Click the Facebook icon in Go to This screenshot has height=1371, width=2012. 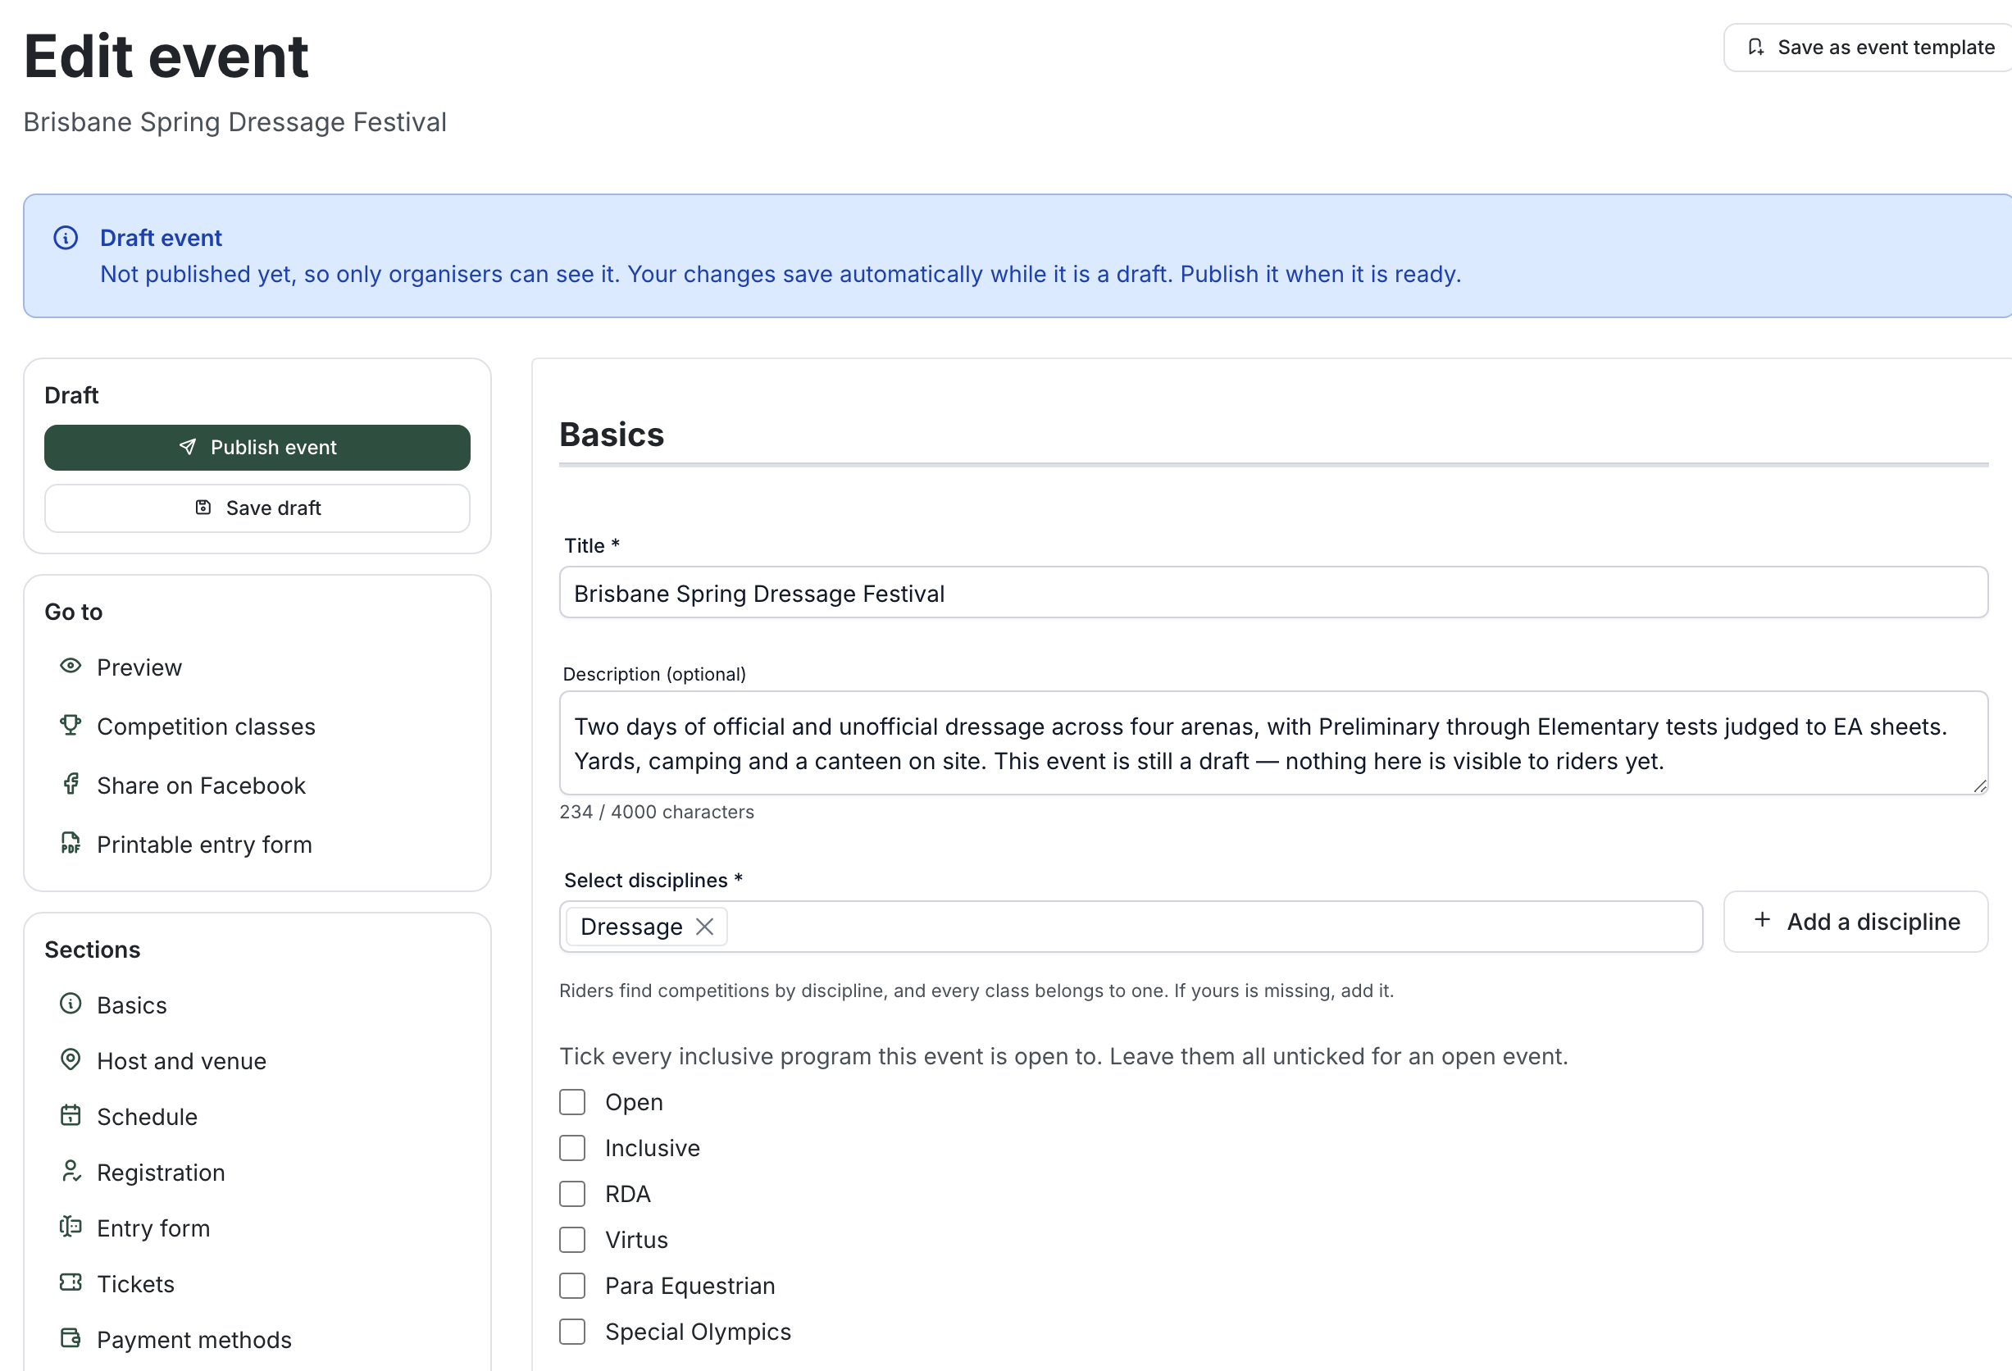(71, 784)
